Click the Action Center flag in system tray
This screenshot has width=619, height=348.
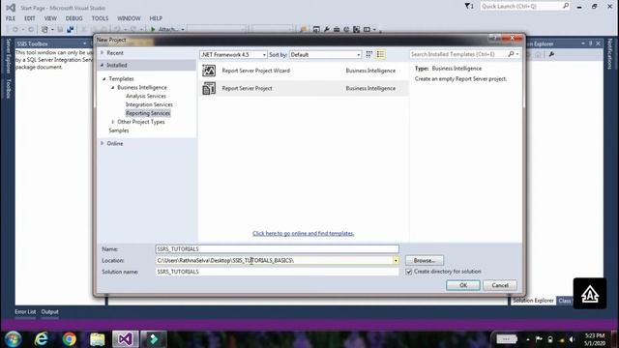tap(539, 339)
